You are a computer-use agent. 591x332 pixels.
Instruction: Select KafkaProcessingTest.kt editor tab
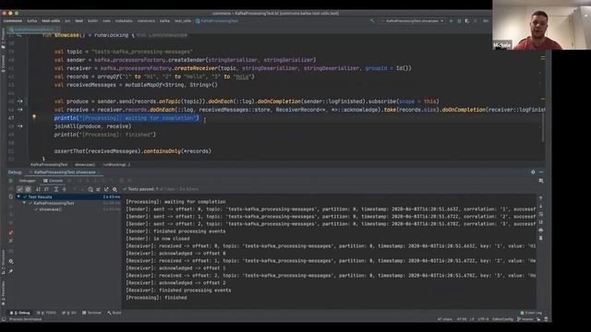click(33, 30)
